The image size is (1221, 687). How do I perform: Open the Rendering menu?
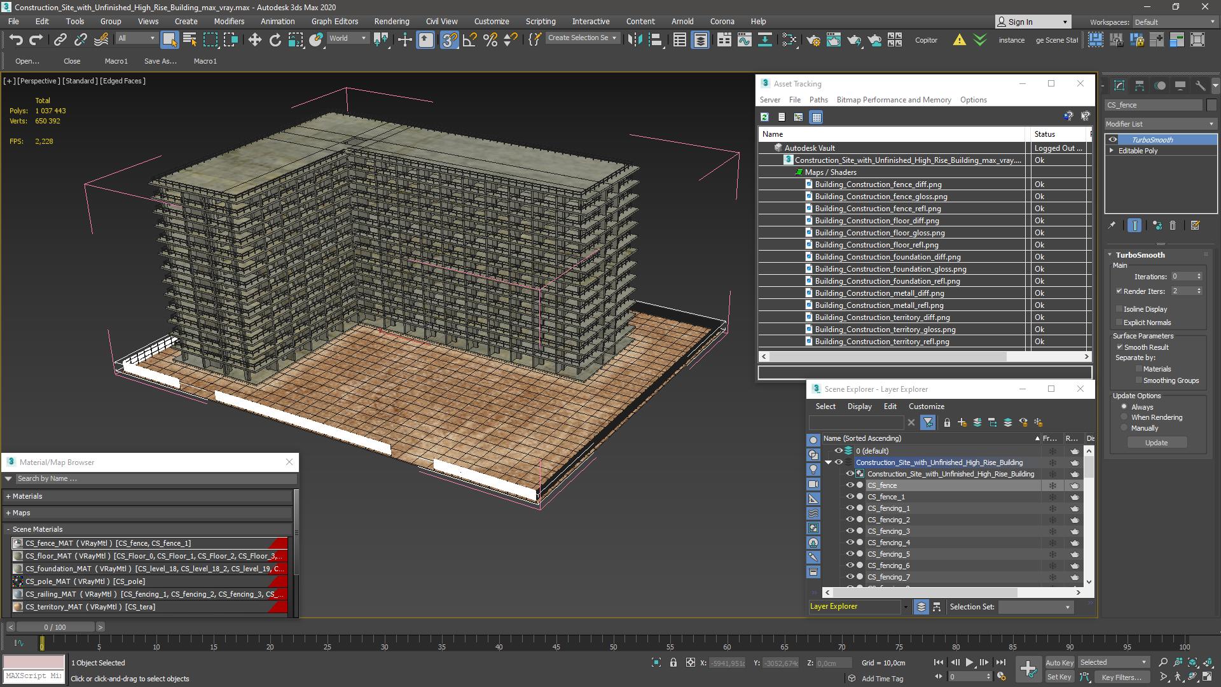pos(391,21)
